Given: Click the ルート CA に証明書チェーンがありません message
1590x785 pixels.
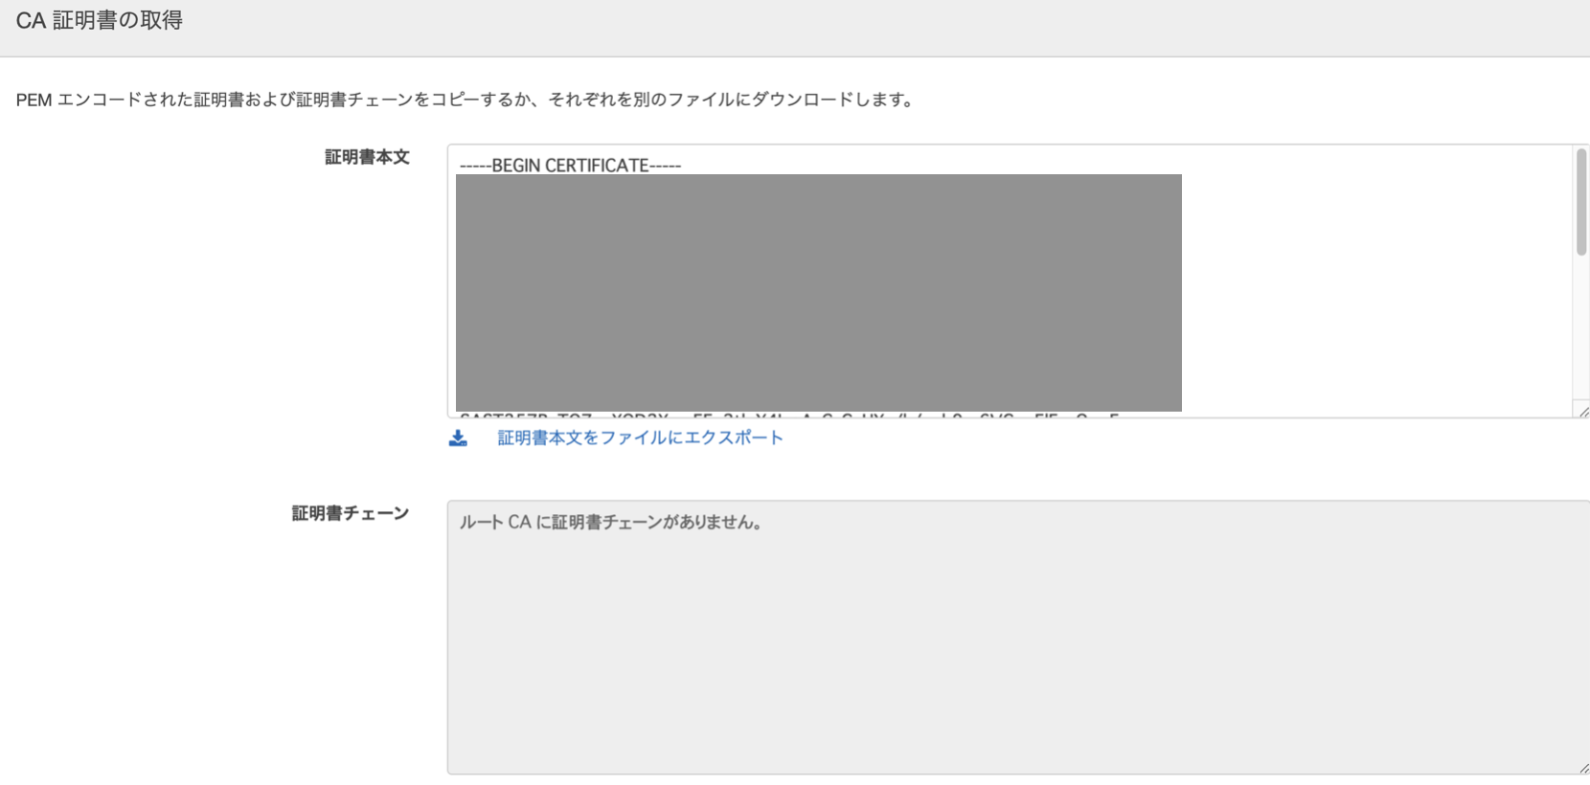Looking at the screenshot, I should 611,523.
